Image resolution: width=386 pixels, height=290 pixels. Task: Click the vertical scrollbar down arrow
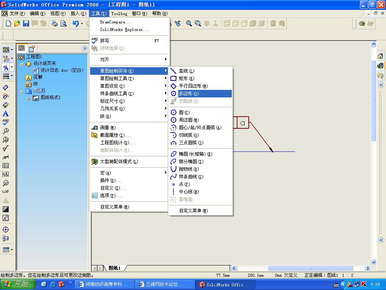[374, 262]
